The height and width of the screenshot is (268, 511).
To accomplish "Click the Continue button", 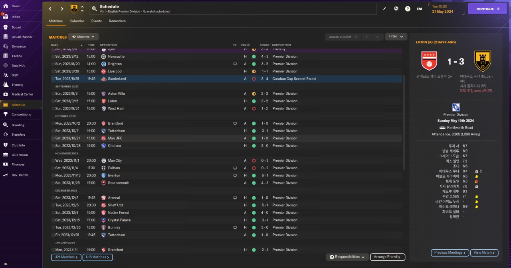I will click(x=487, y=9).
